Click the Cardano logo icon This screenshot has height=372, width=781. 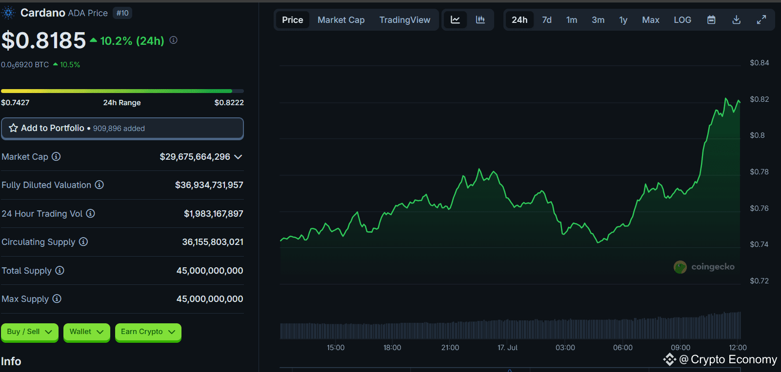click(x=8, y=13)
